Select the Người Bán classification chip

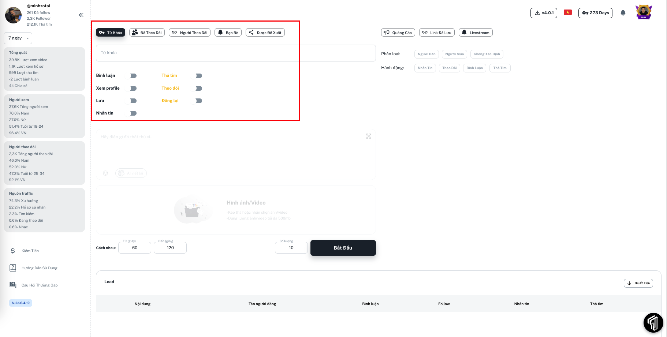click(x=426, y=54)
